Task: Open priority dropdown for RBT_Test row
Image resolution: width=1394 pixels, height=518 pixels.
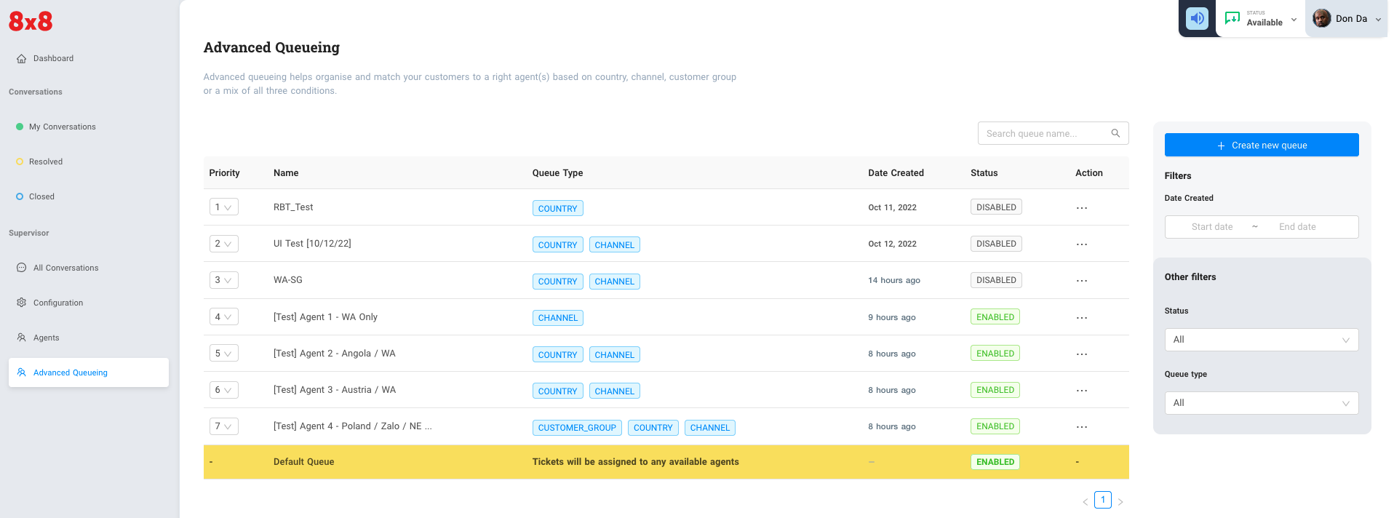Action: coord(223,207)
